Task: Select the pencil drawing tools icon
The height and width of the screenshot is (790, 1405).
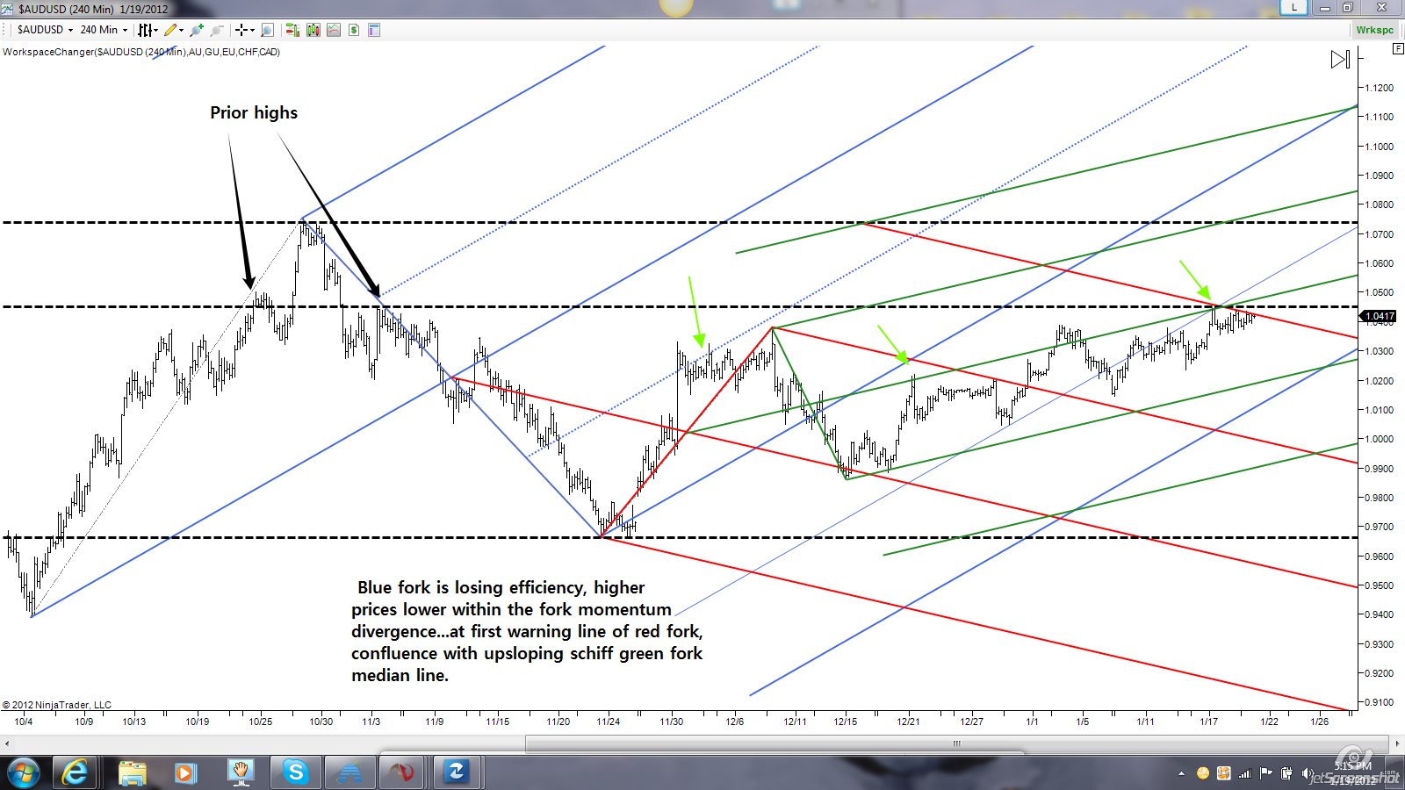Action: click(170, 30)
